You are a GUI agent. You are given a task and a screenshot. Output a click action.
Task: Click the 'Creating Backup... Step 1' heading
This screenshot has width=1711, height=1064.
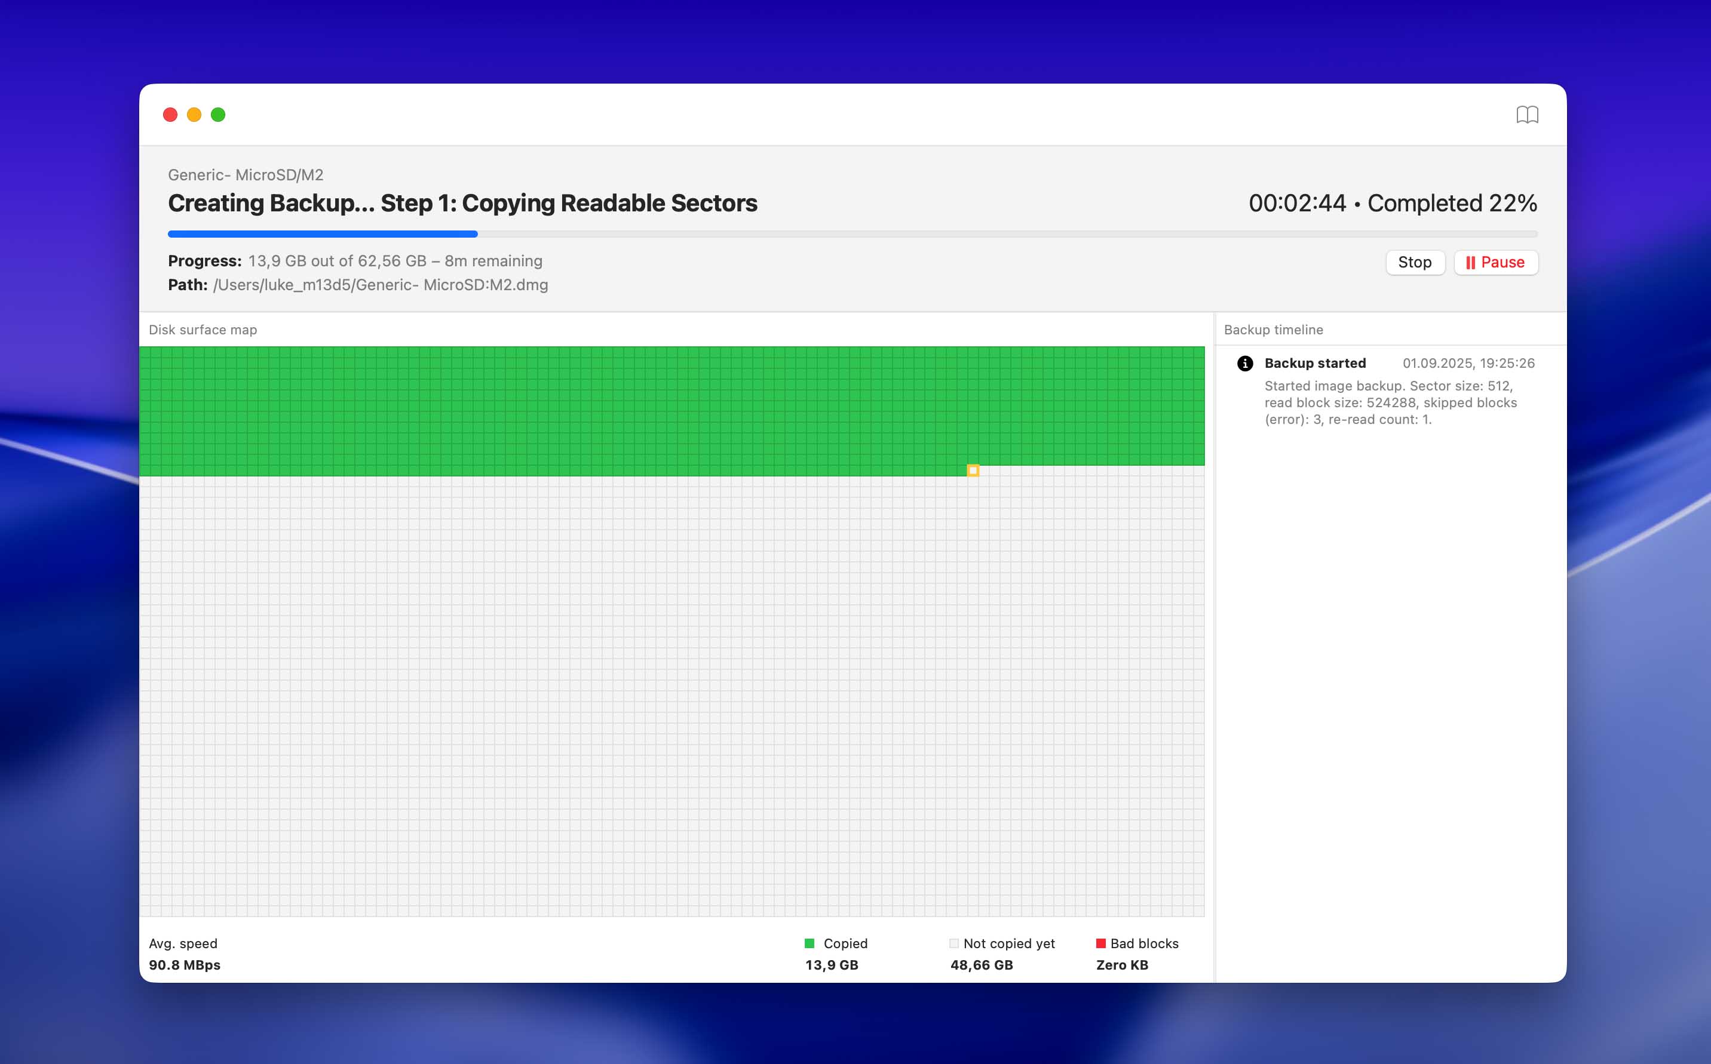pos(462,204)
